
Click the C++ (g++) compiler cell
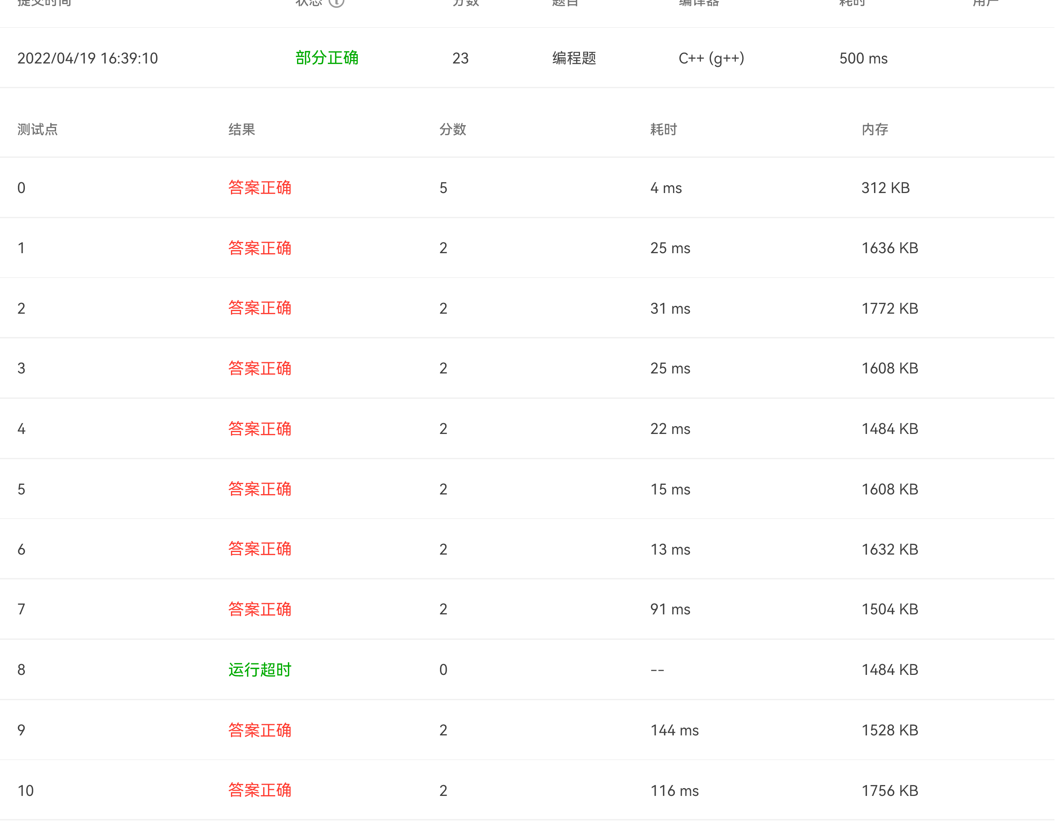pyautogui.click(x=711, y=58)
